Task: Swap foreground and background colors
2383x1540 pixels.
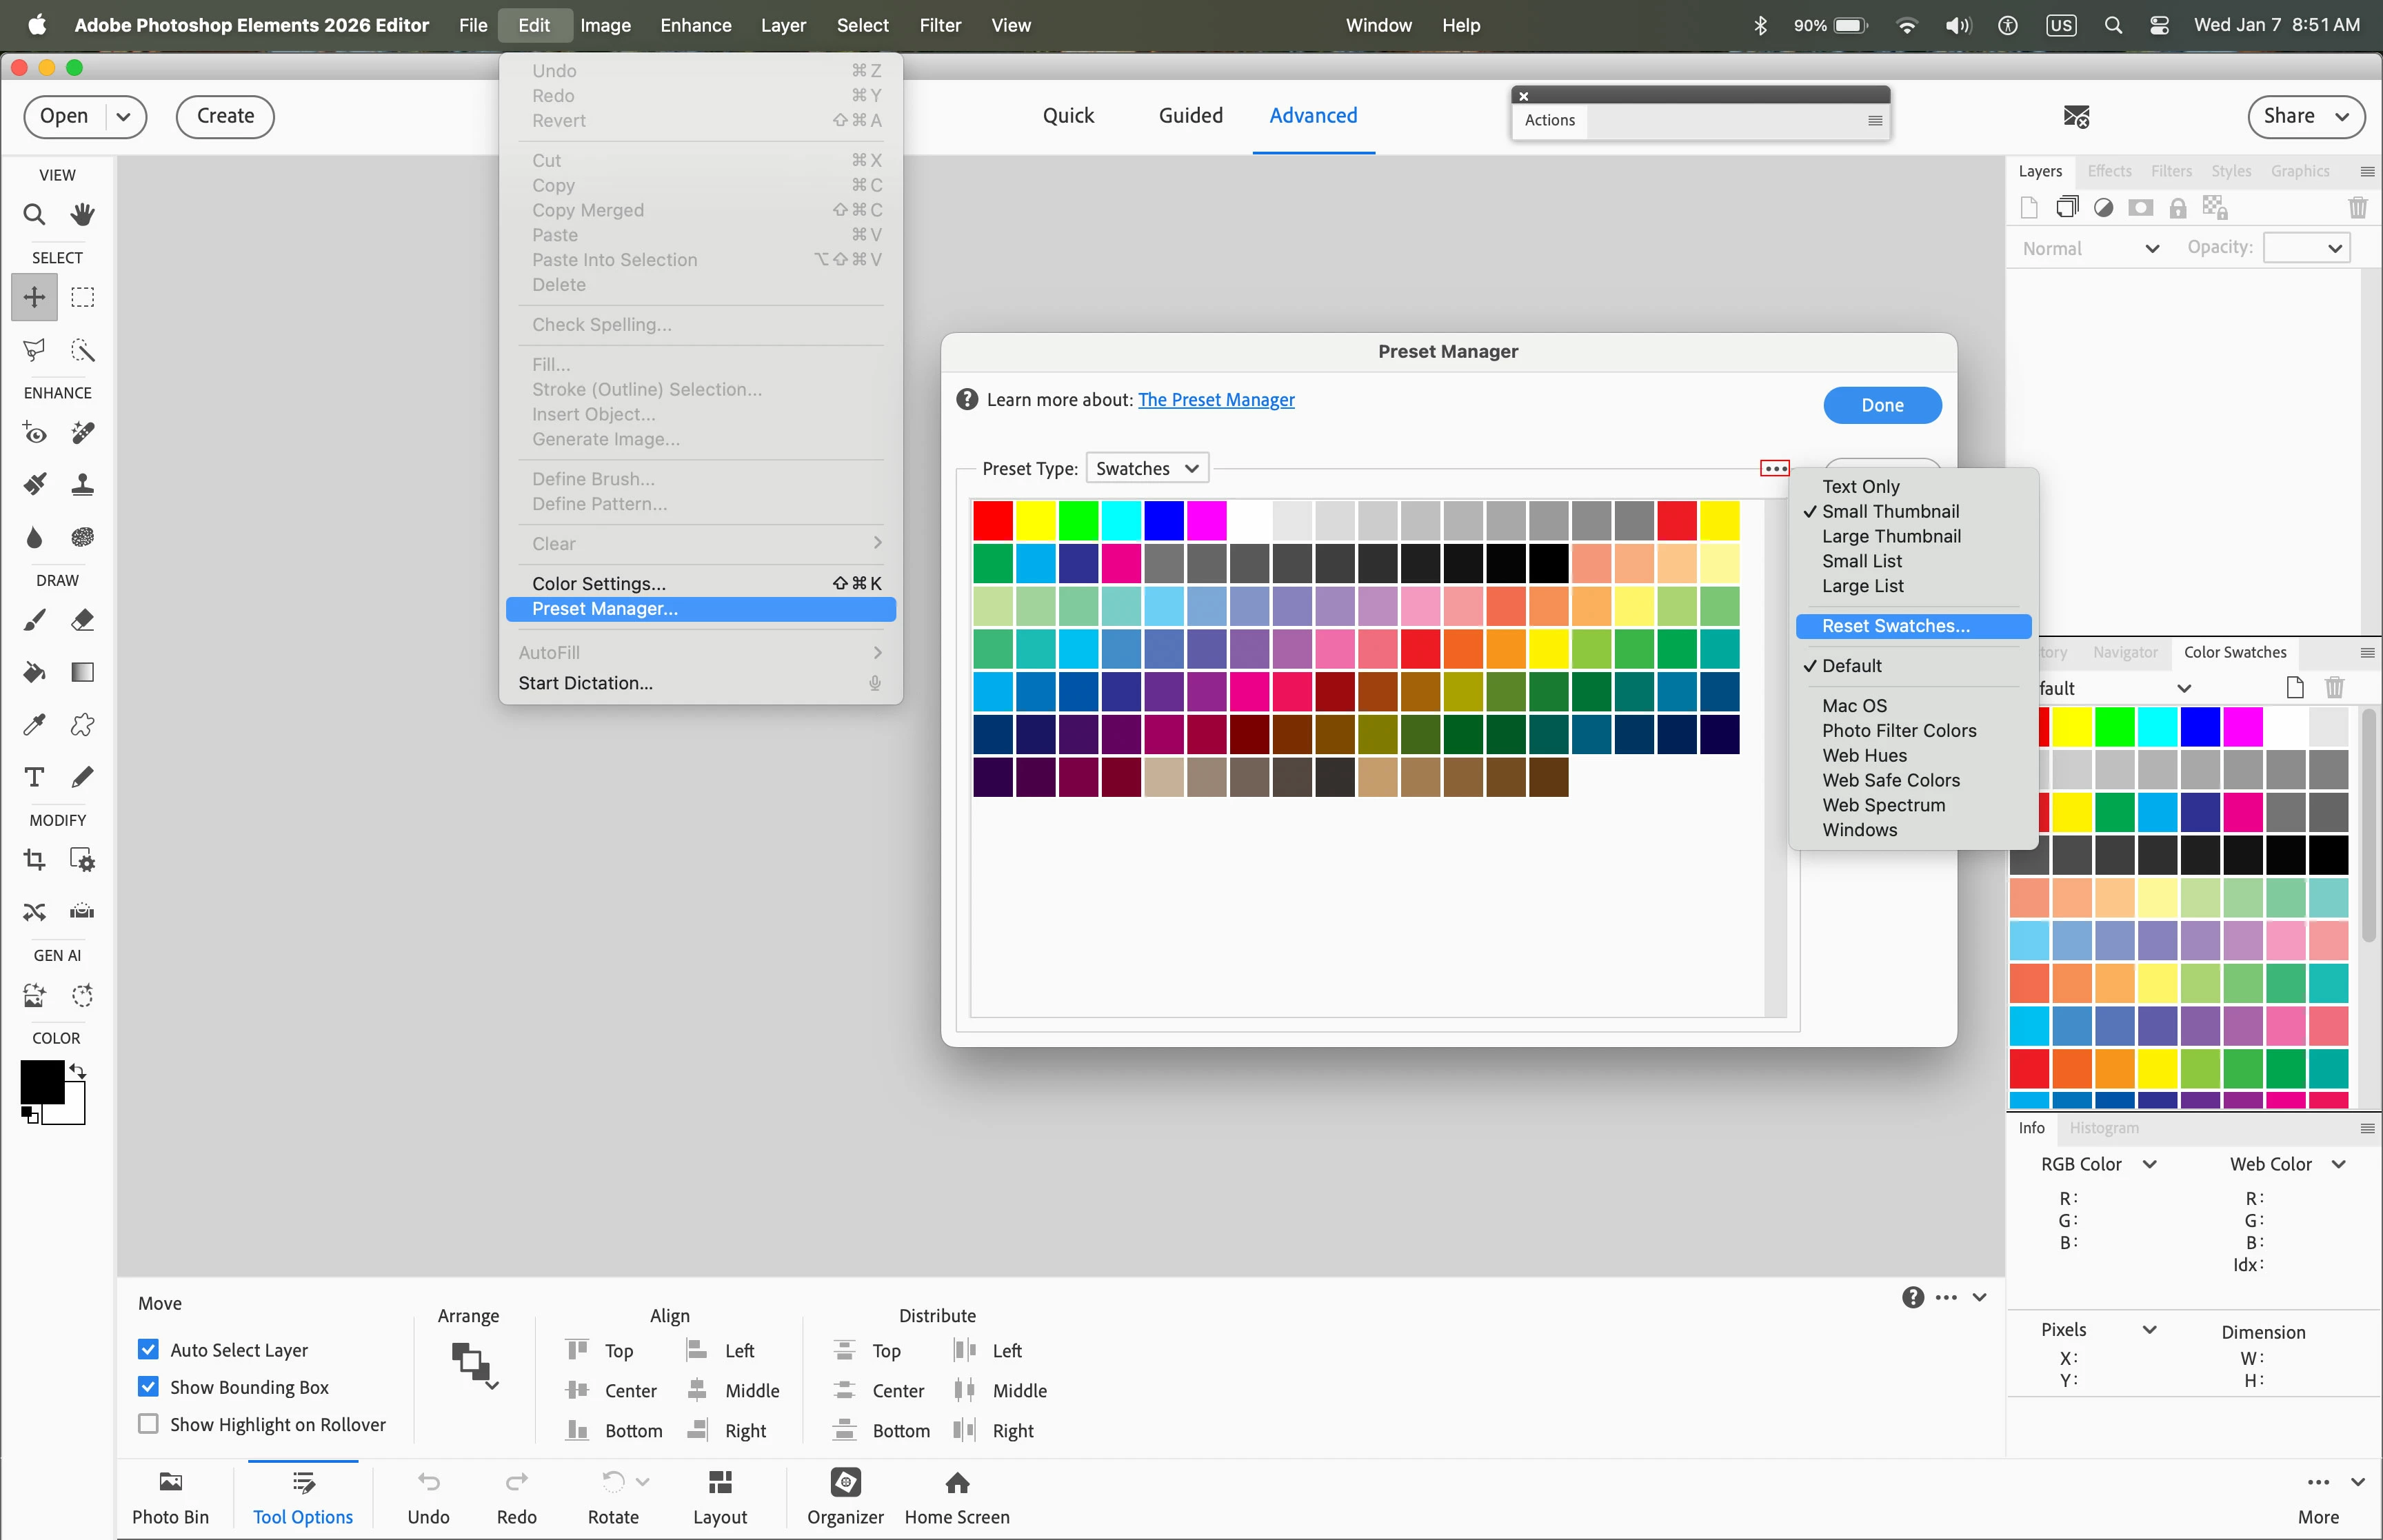Action: [x=78, y=1071]
